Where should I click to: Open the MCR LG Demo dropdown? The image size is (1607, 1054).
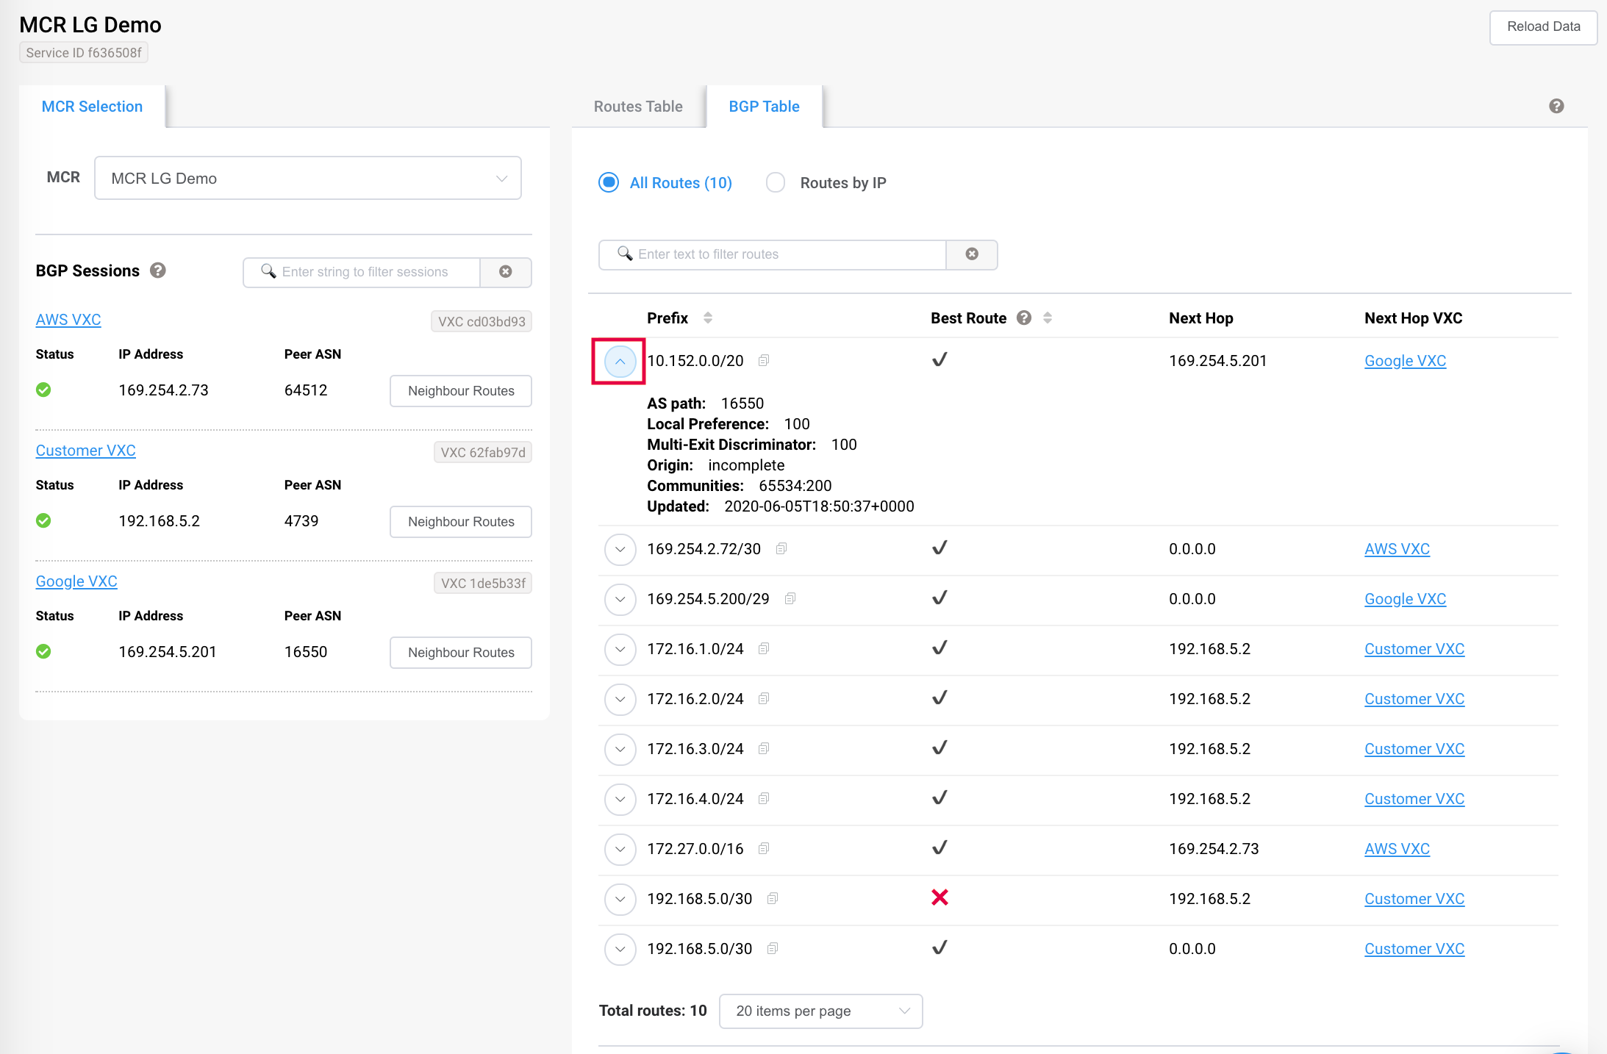308,178
